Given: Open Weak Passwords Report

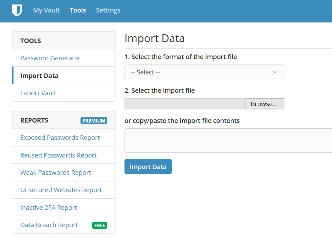Looking at the screenshot, I should [x=56, y=173].
